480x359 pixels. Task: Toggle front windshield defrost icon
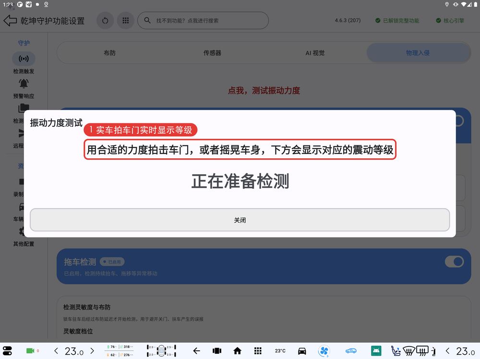pyautogui.click(x=408, y=351)
